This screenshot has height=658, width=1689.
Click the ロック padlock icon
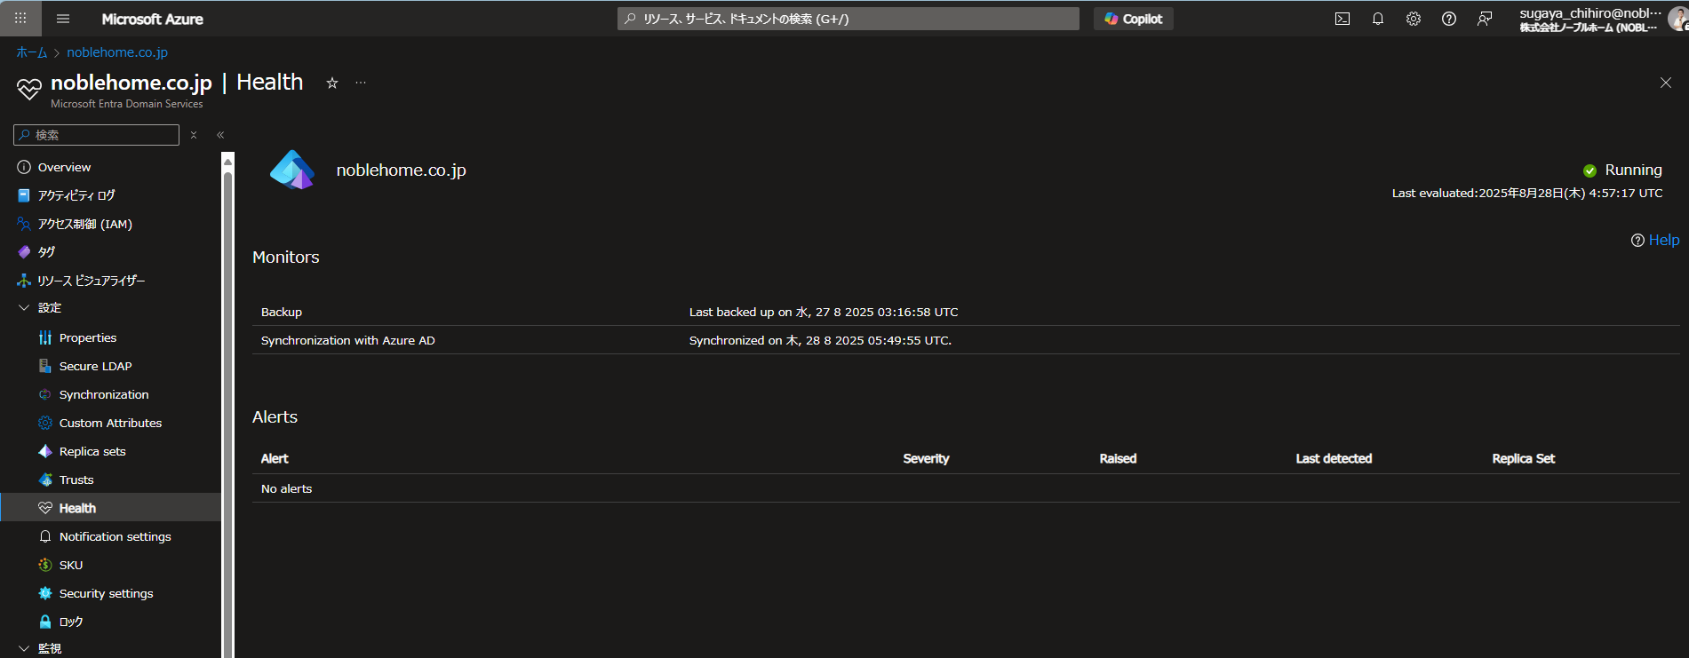(45, 622)
